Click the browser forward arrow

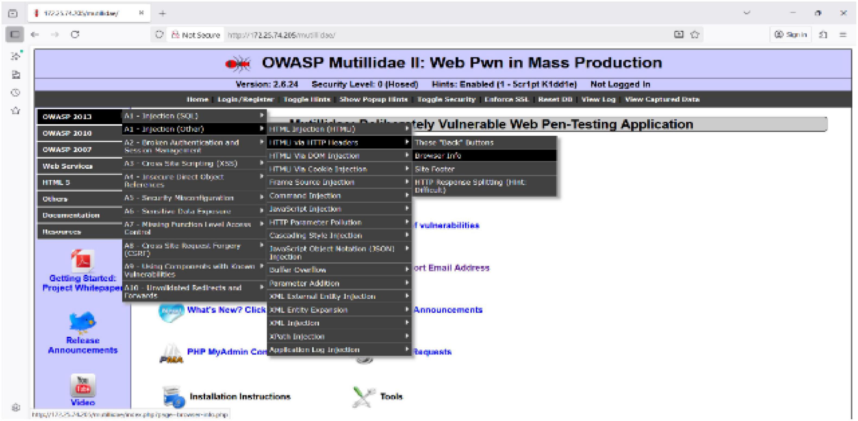[55, 35]
